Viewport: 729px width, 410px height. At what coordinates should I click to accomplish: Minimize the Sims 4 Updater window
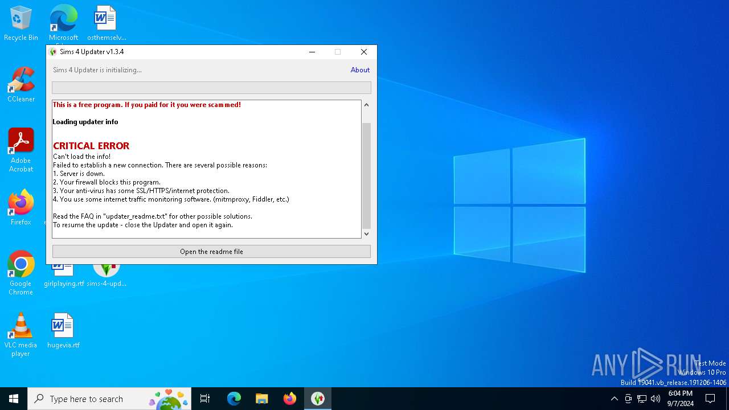click(x=312, y=52)
